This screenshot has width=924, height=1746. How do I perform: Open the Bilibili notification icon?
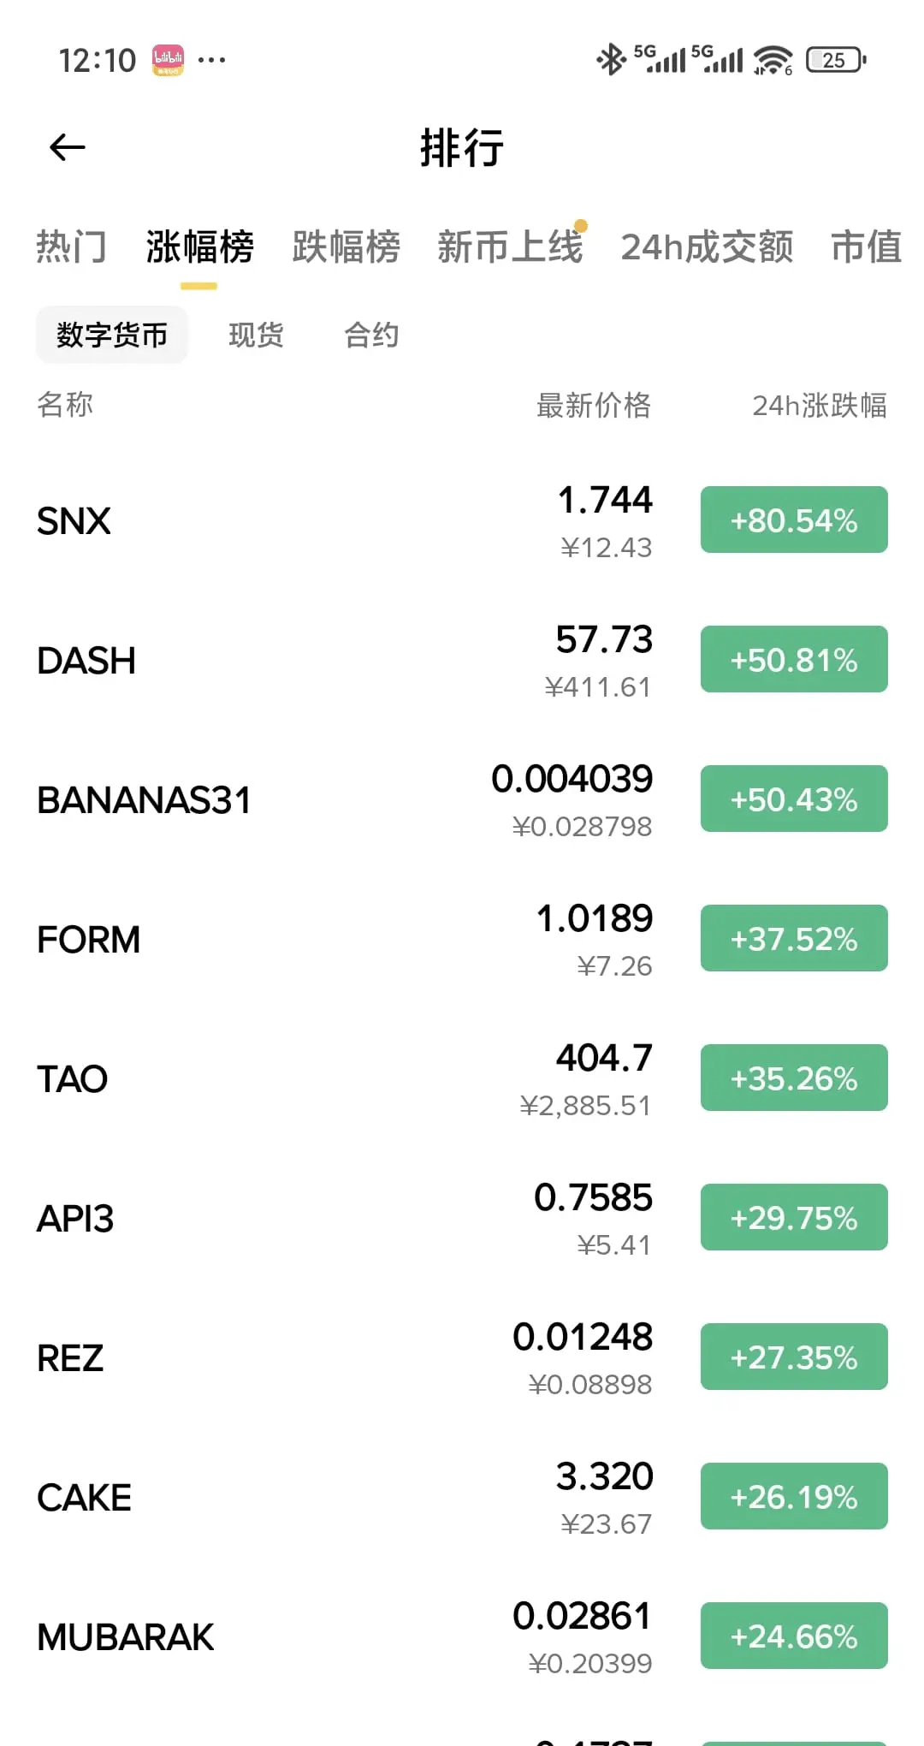[x=168, y=60]
